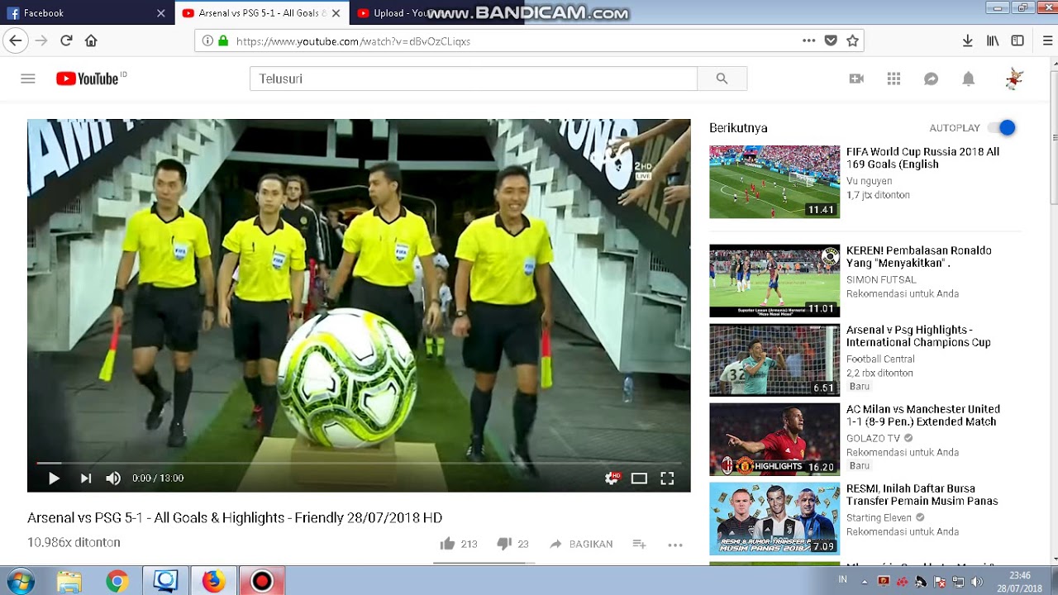Open Firefox library icon
The height and width of the screenshot is (595, 1058).
[x=993, y=40]
